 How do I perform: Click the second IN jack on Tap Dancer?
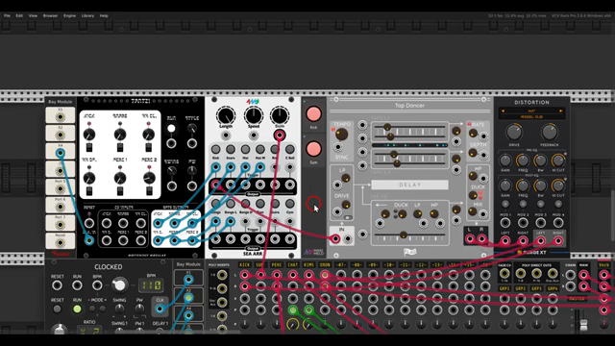(348, 238)
